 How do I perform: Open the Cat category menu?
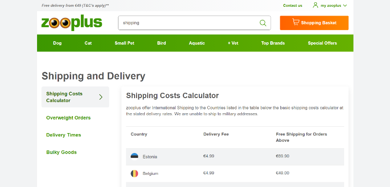point(88,43)
